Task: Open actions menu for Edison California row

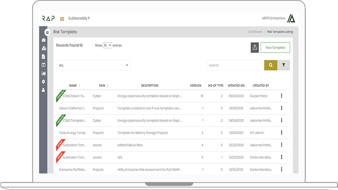Action: click(x=281, y=108)
